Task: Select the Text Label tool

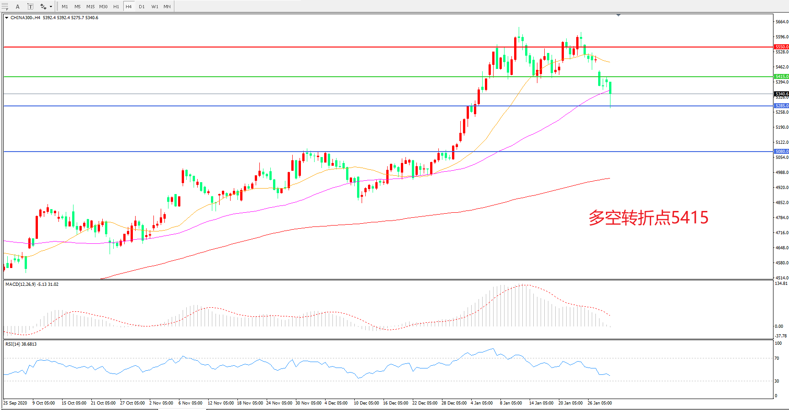Action: pyautogui.click(x=30, y=6)
